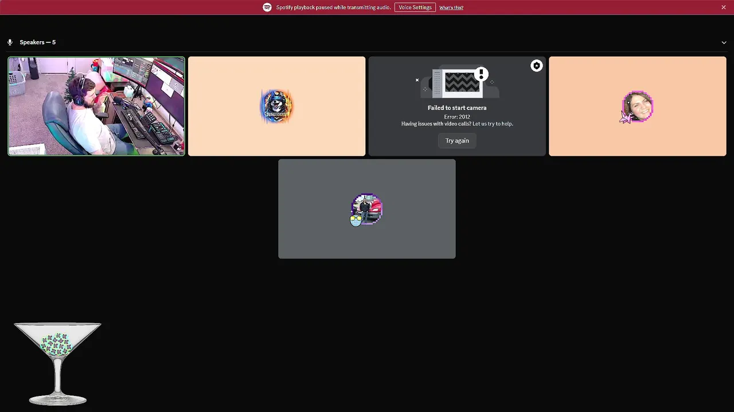Click the "Error: 2012" text
The height and width of the screenshot is (412, 734).
[x=457, y=117]
